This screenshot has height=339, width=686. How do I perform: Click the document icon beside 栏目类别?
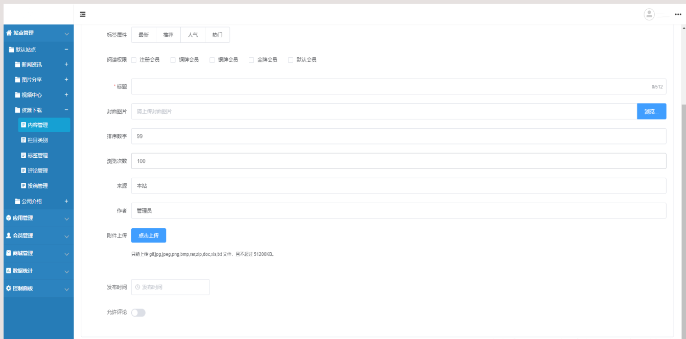pos(23,140)
